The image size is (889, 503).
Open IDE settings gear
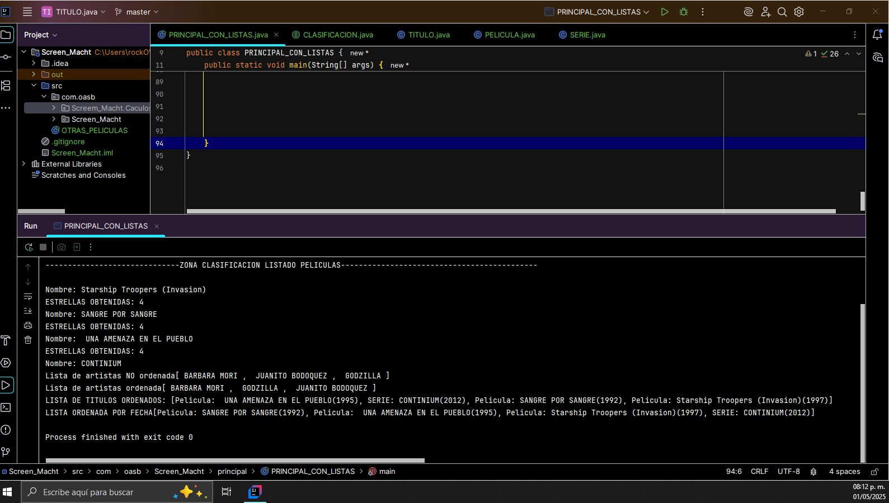point(799,12)
